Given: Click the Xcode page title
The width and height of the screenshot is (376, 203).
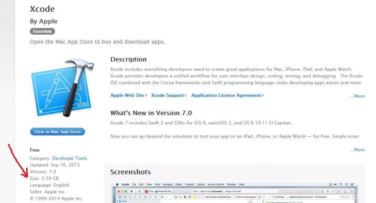Looking at the screenshot, I should point(42,9).
